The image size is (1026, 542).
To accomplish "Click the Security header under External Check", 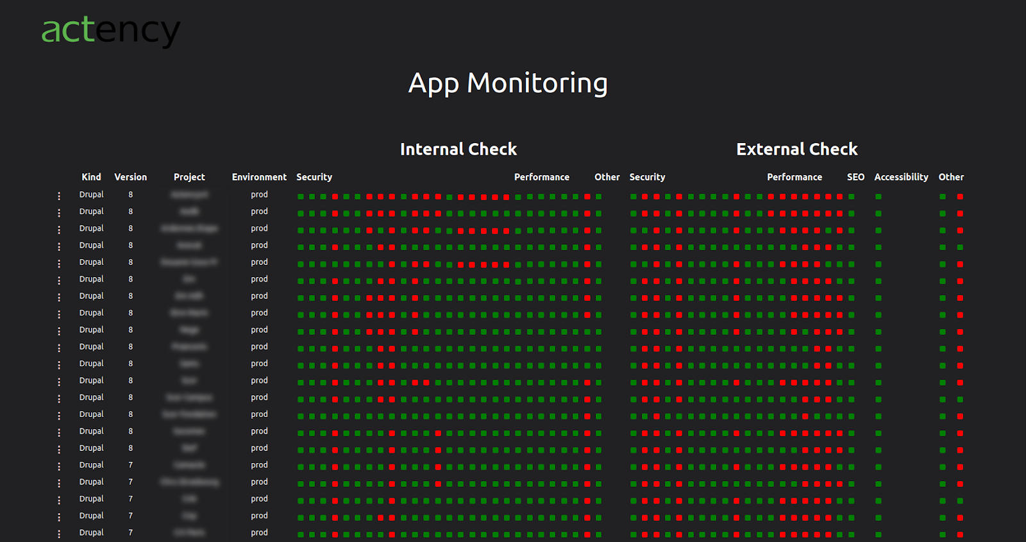I will (x=647, y=177).
